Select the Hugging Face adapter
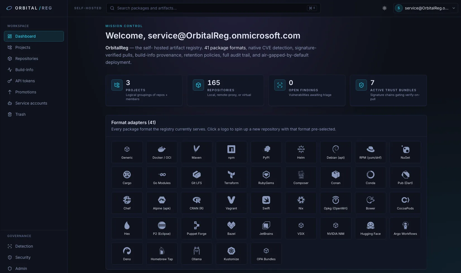Viewport: 461px width, 273px height. [x=371, y=228]
